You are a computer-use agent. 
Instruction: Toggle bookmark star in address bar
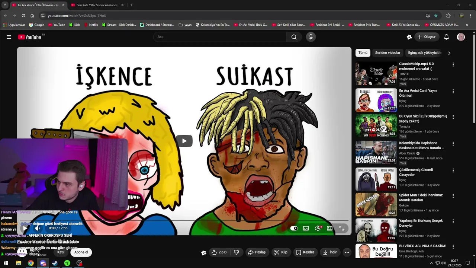436,16
